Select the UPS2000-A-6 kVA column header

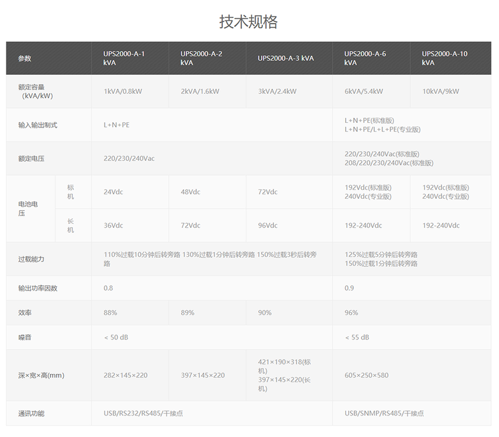[365, 58]
